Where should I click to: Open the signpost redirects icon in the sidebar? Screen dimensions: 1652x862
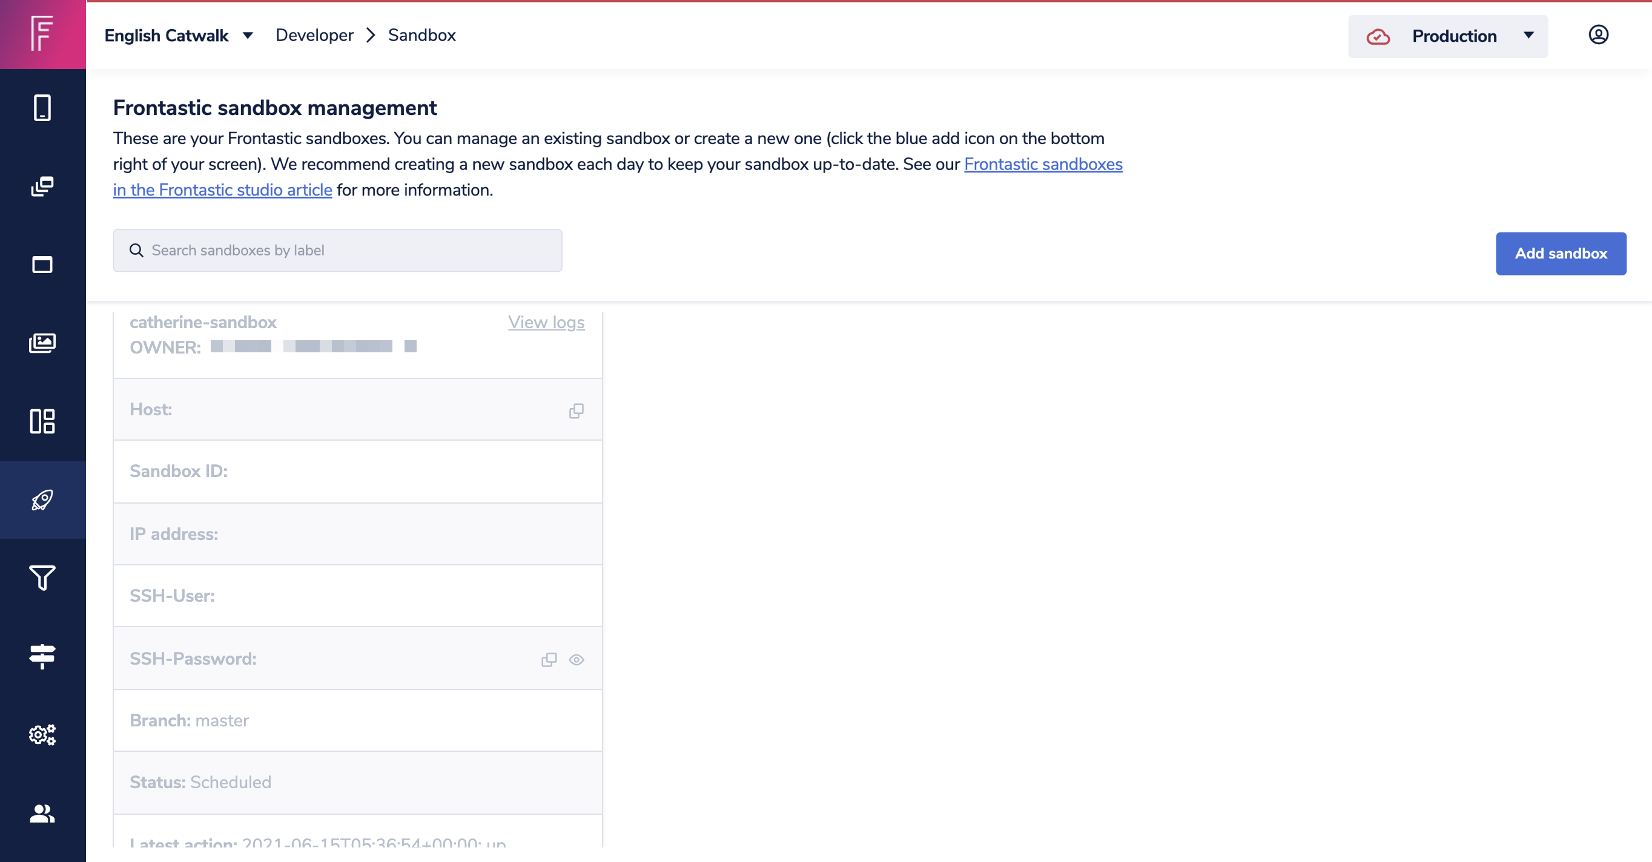42,656
